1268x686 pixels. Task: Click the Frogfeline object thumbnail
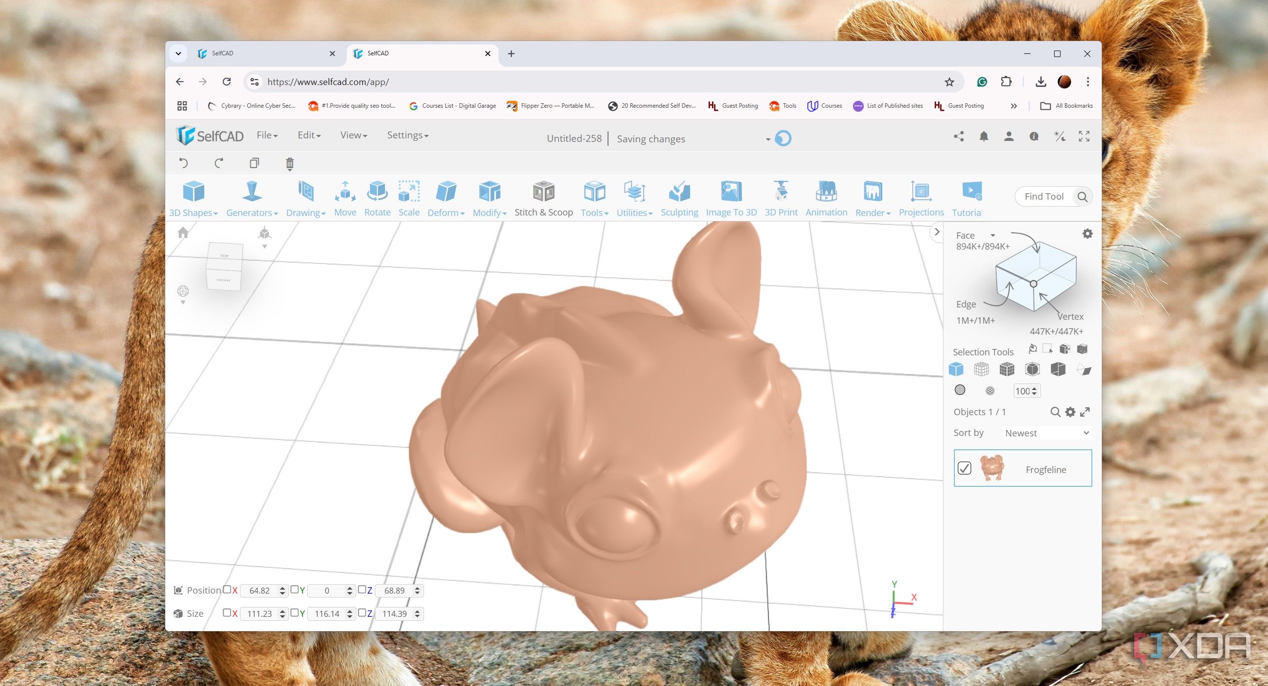point(992,468)
